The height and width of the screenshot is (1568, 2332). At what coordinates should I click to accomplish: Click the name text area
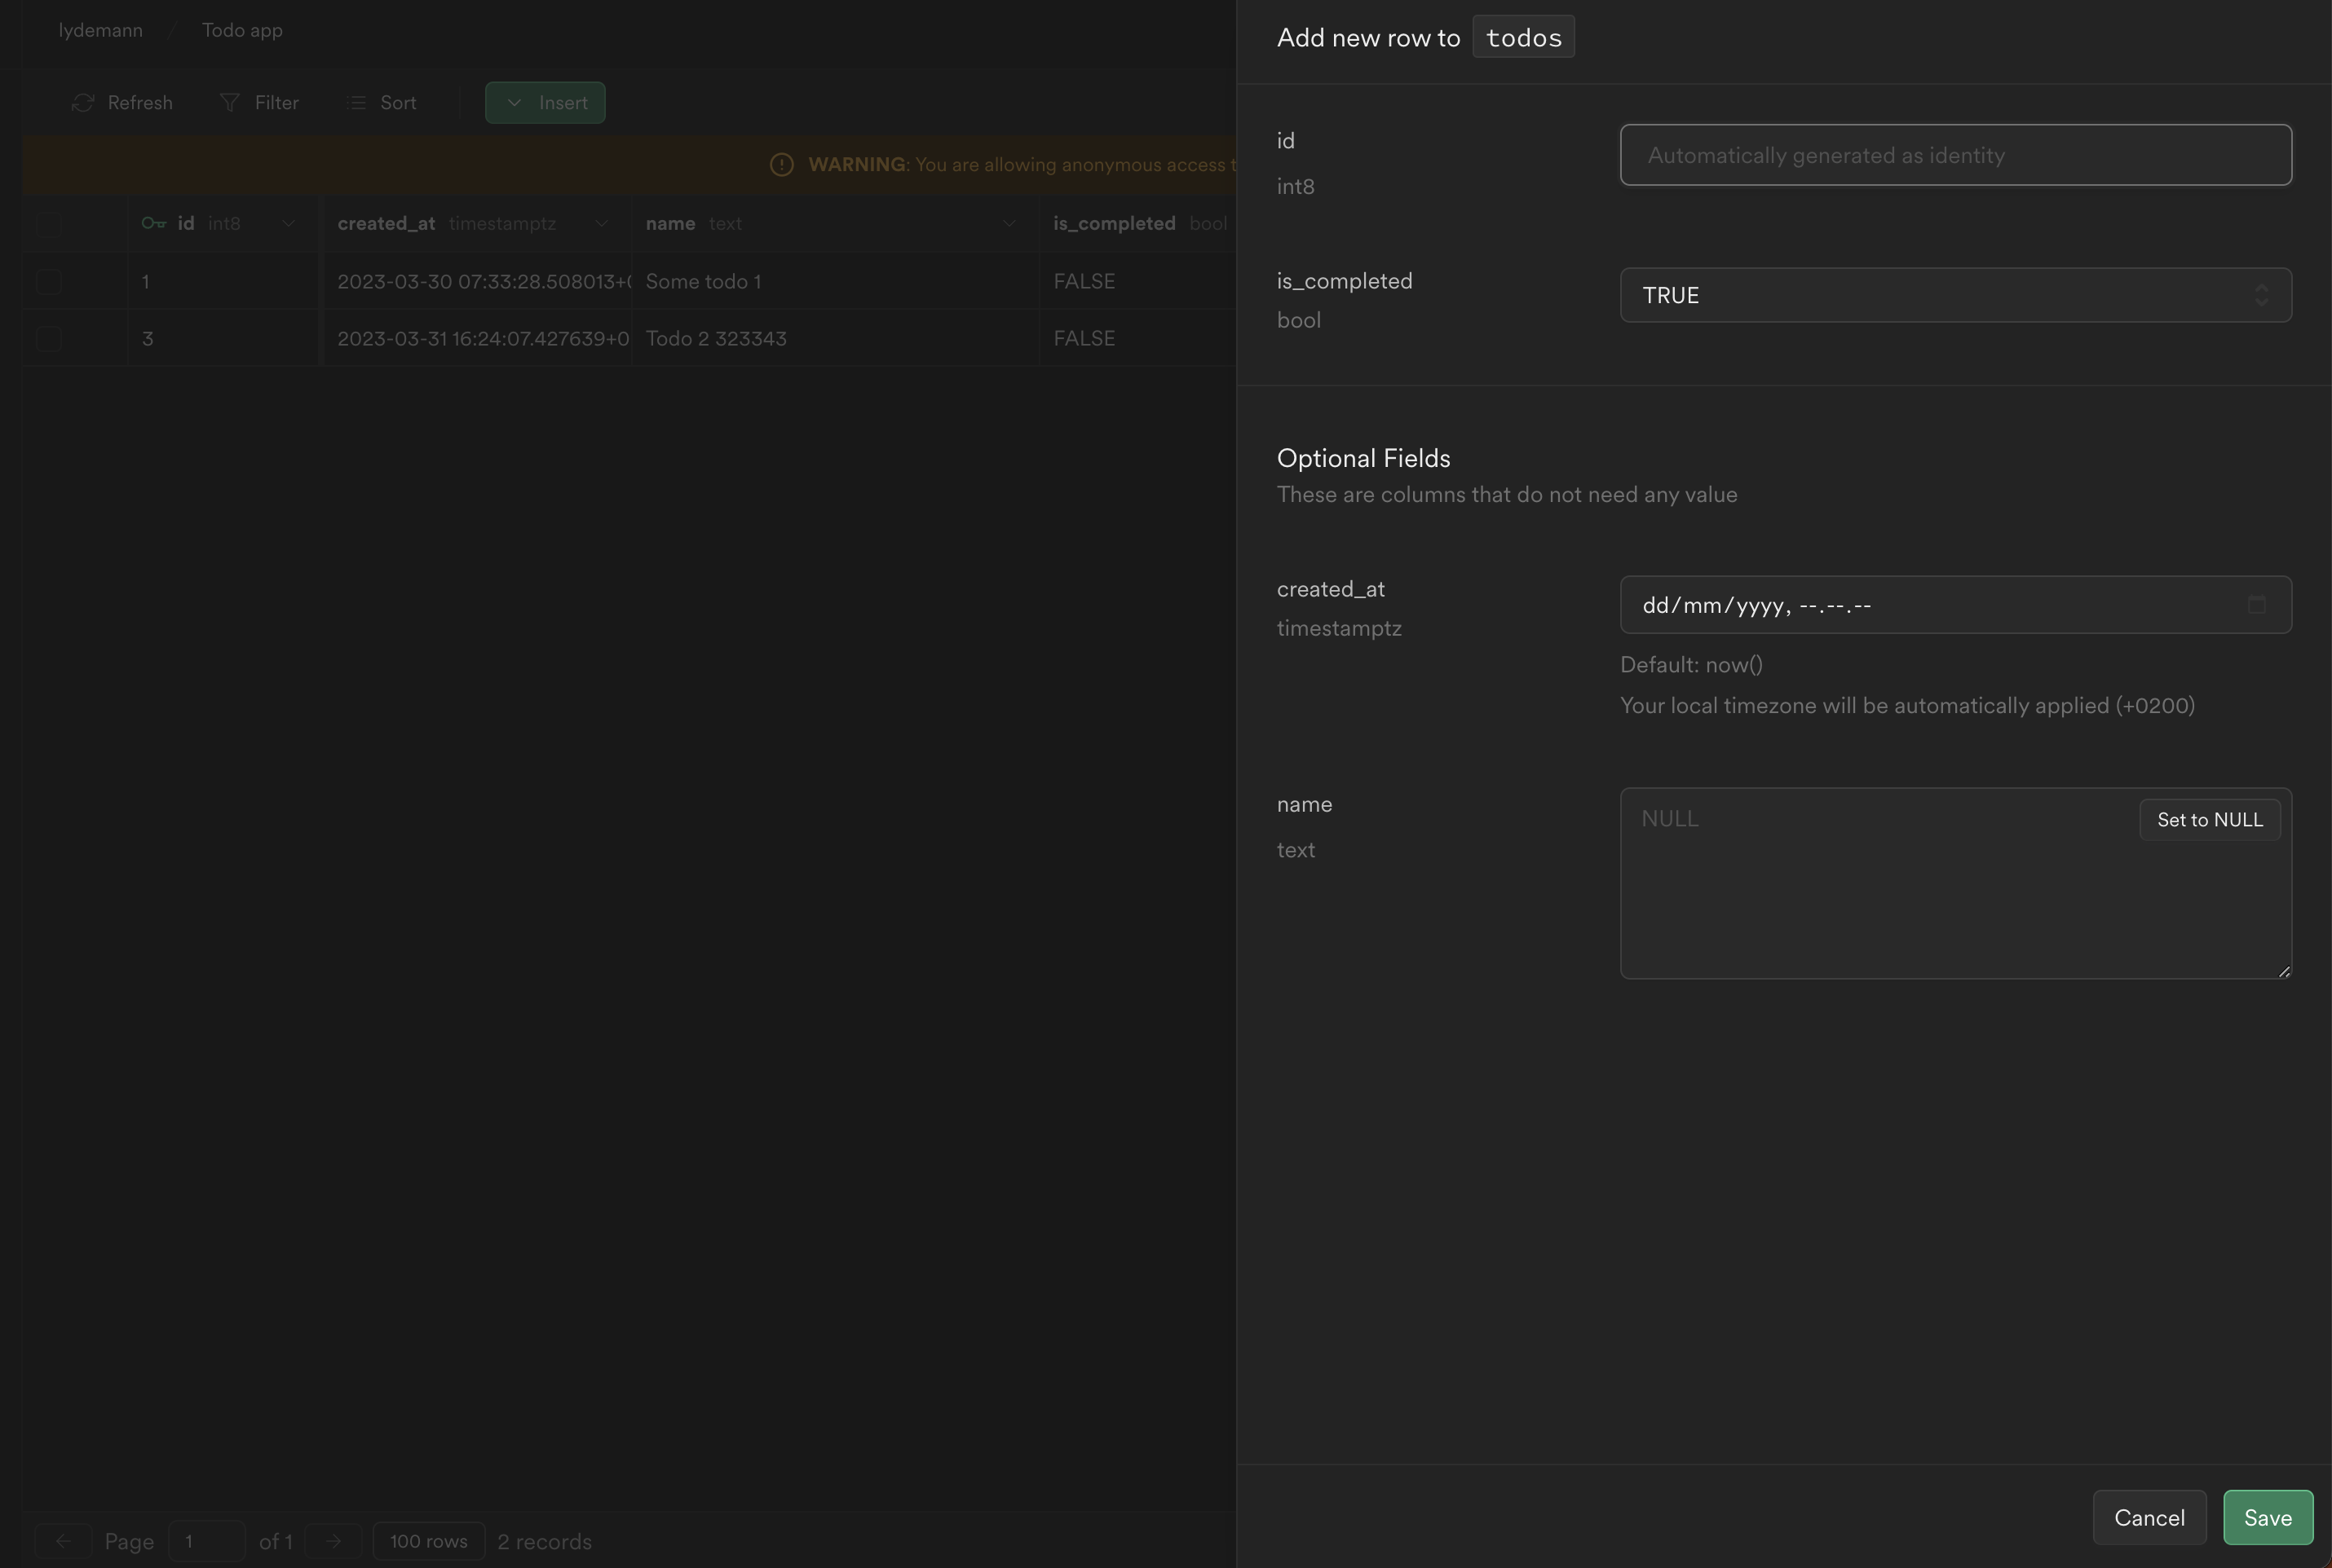point(1954,883)
